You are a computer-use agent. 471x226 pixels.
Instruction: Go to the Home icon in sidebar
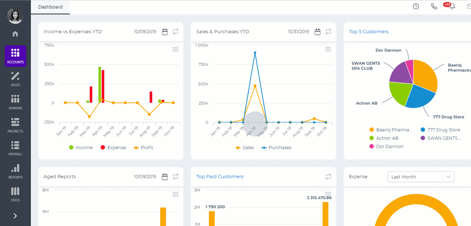pyautogui.click(x=15, y=34)
